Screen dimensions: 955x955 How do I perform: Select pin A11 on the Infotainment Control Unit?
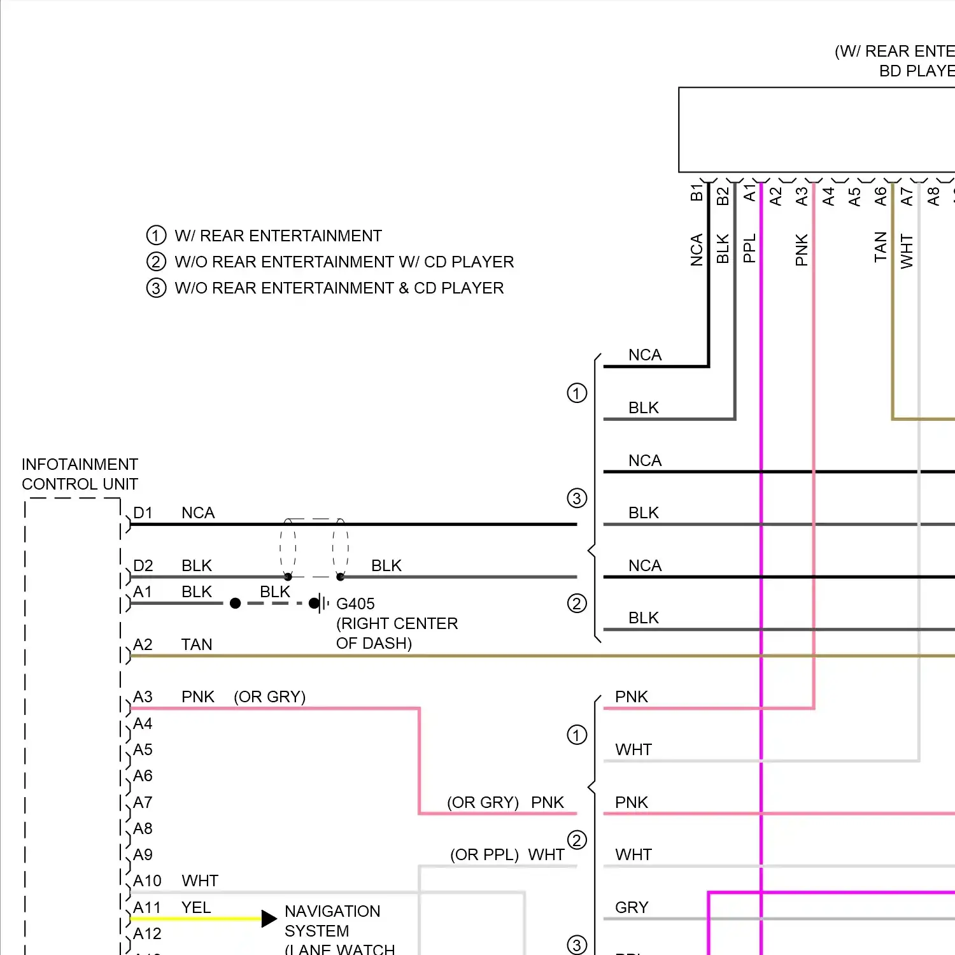[x=147, y=907]
